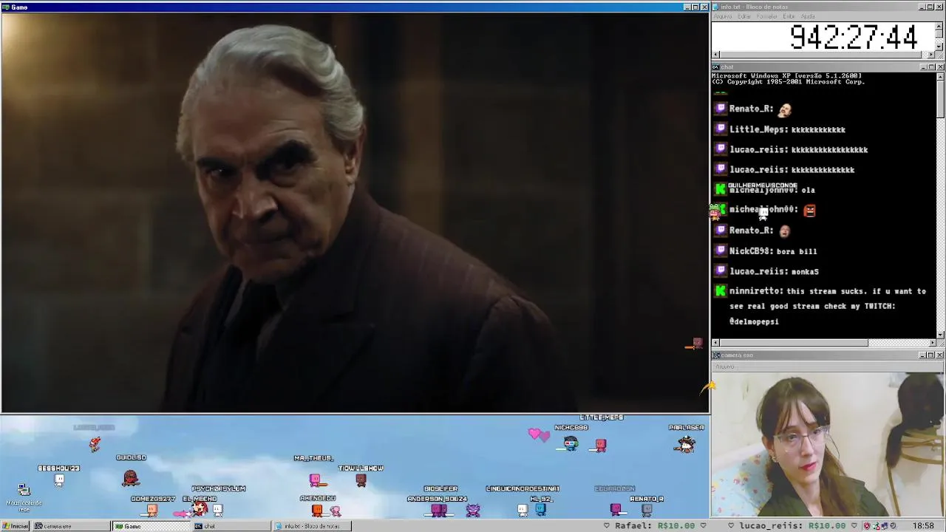
Task: Click the HL_92_ blue avatar
Action: click(540, 510)
